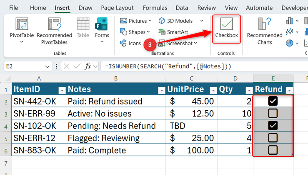The image size is (308, 175).
Task: Select cell "Paid: Refund issued"
Action: [x=116, y=101]
